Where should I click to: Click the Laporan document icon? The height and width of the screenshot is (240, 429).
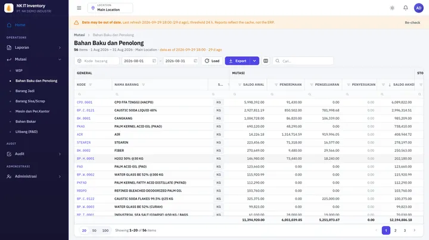9,48
